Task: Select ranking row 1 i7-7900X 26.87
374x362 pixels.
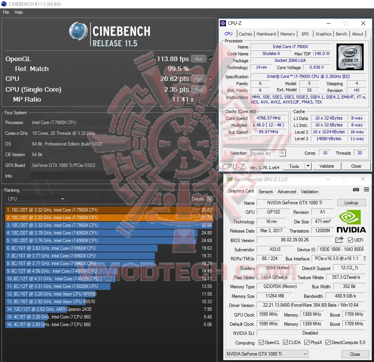Action: 109,210
